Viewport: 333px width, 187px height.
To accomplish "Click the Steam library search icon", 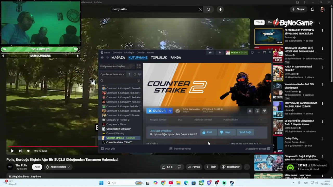I will [x=102, y=81].
